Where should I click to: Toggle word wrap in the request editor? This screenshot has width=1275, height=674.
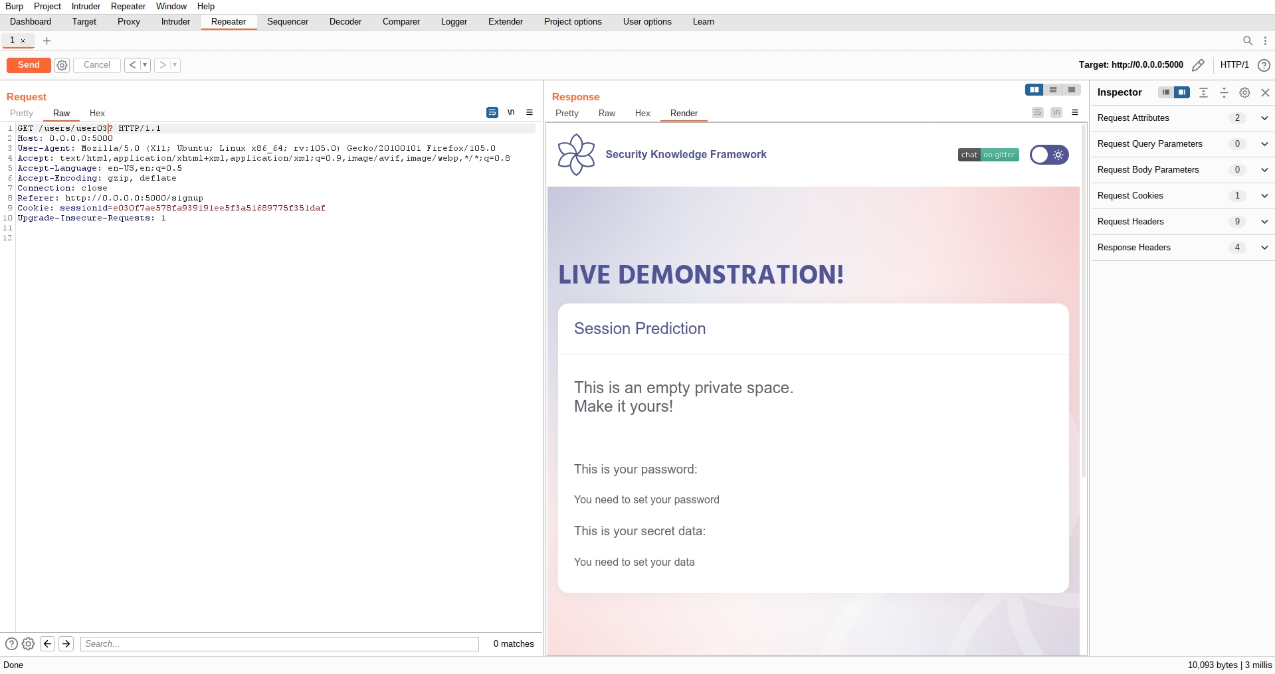pyautogui.click(x=492, y=113)
